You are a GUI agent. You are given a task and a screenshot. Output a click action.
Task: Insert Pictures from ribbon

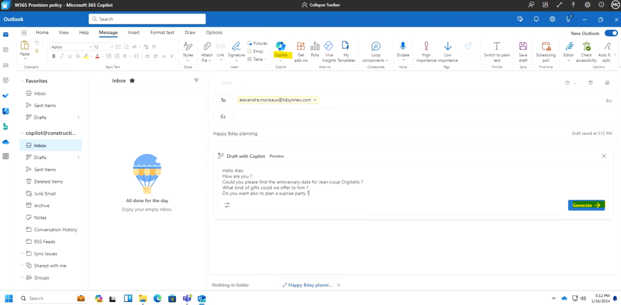click(x=257, y=43)
